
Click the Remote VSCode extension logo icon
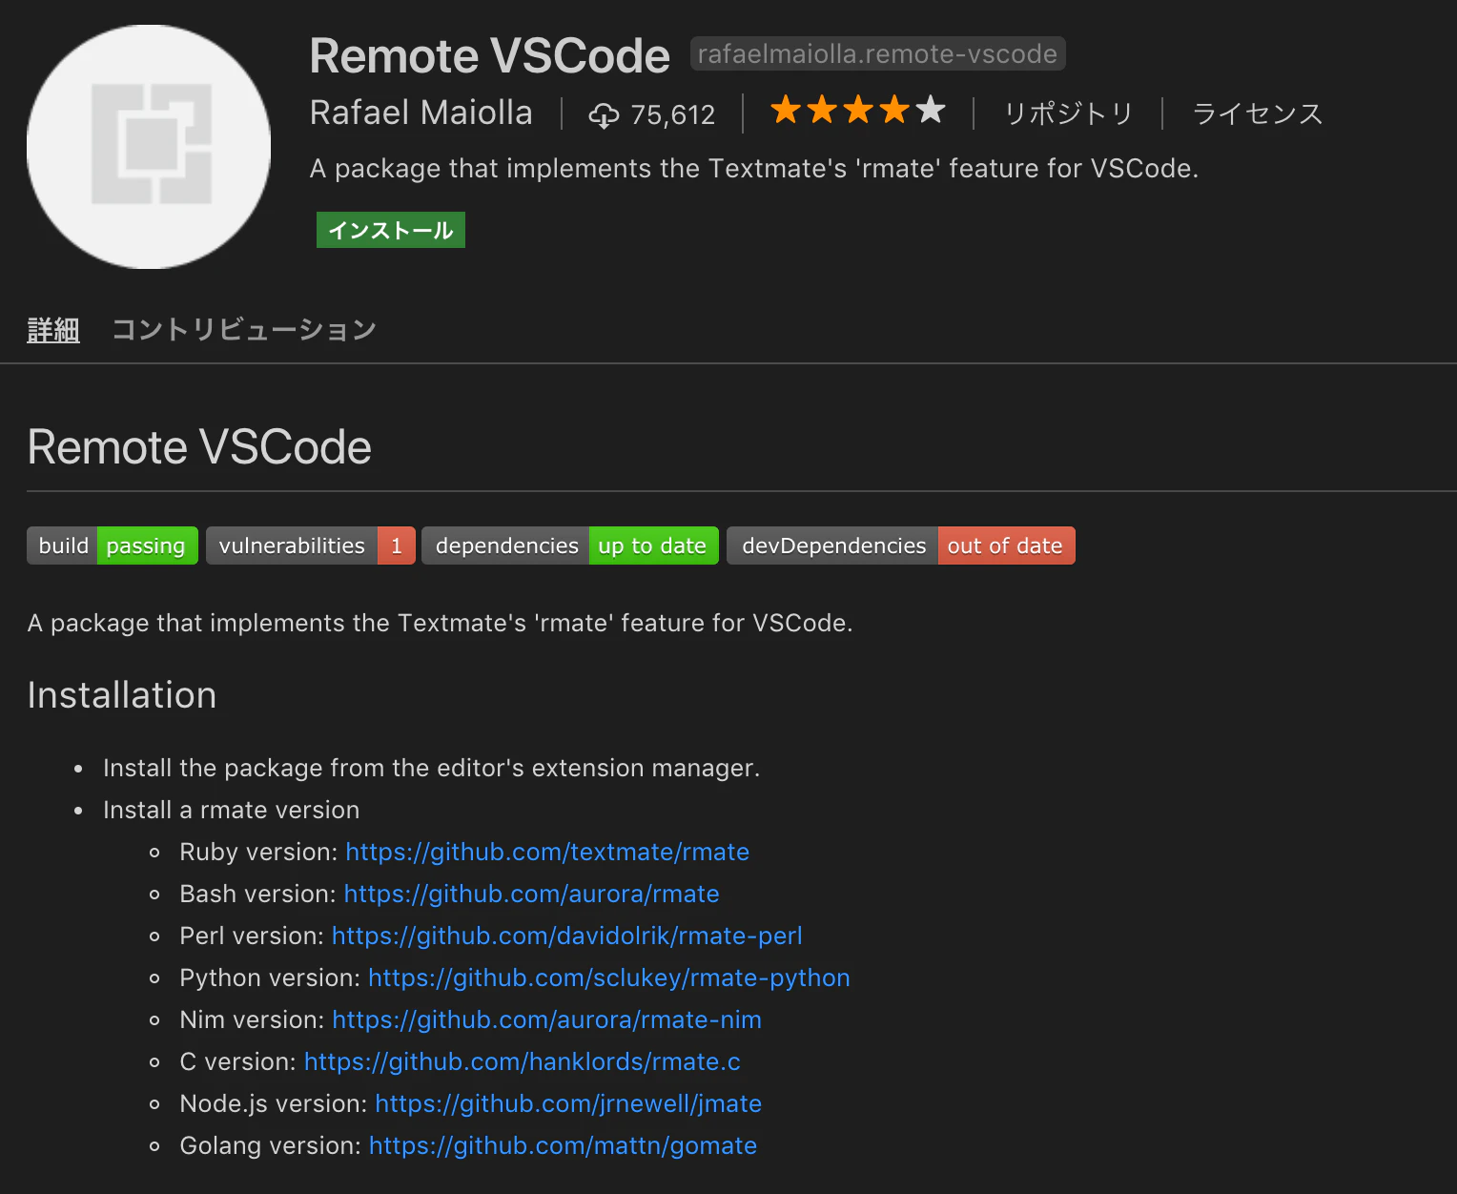(149, 147)
